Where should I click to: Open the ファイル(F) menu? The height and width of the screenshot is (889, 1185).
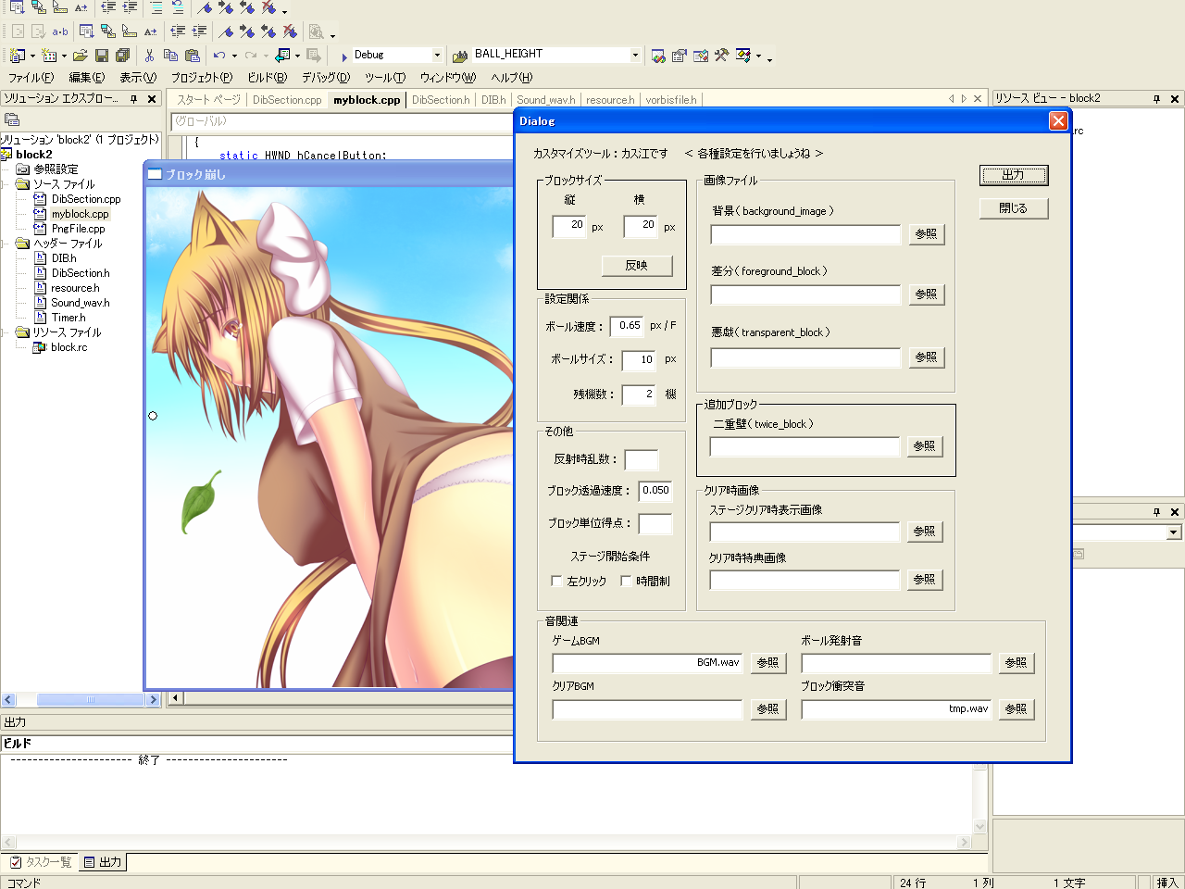[31, 78]
